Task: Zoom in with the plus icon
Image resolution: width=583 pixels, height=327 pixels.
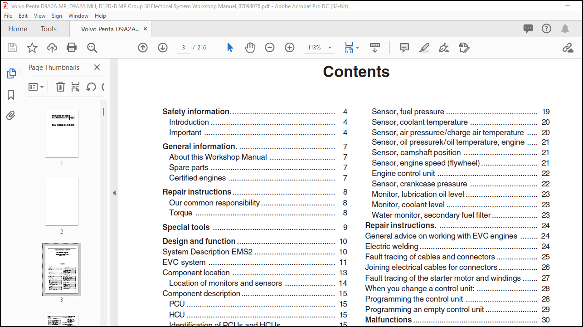Action: (290, 48)
